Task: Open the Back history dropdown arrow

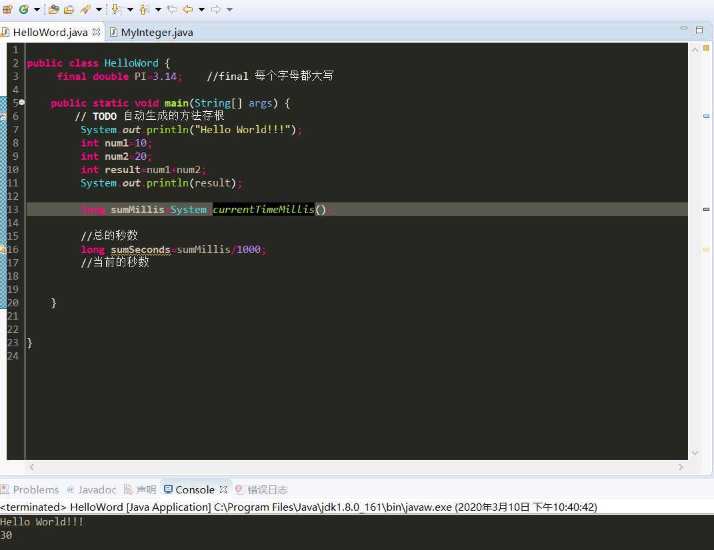Action: 201,9
